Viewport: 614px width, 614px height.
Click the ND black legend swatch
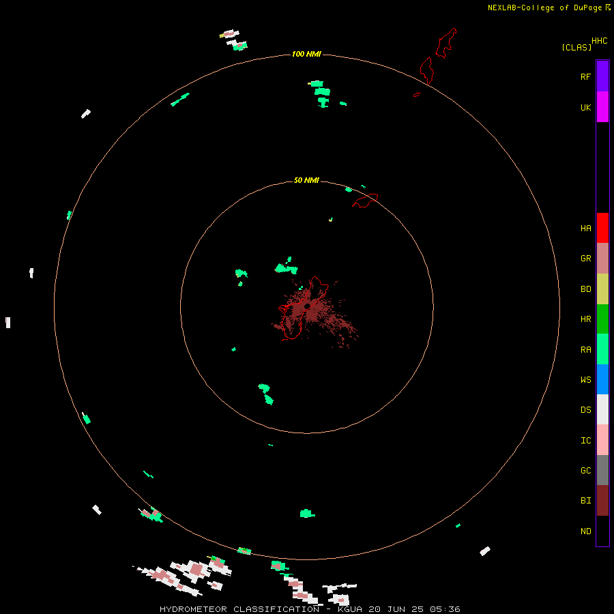[x=602, y=531]
